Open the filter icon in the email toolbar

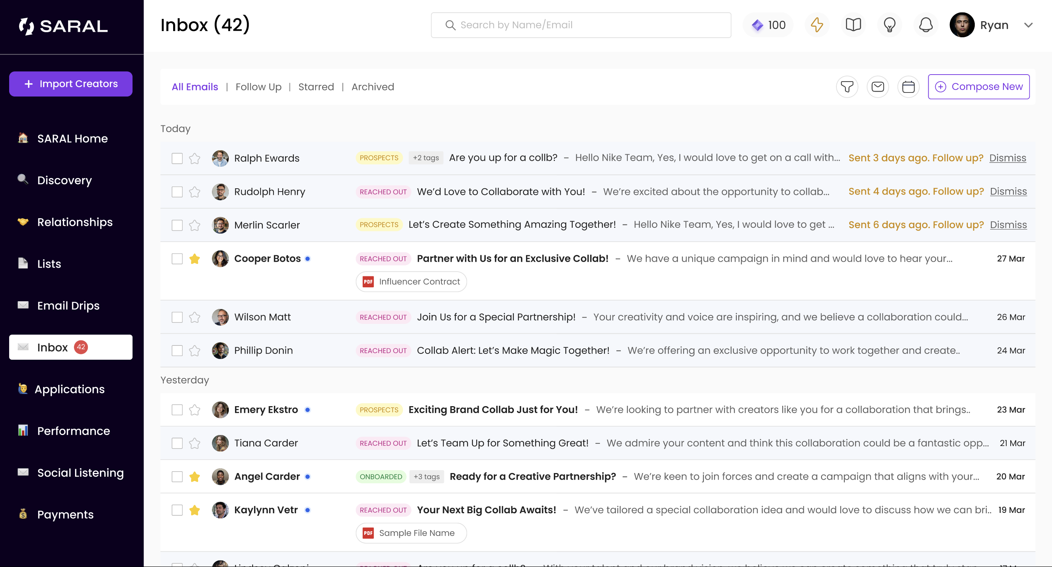click(x=847, y=87)
